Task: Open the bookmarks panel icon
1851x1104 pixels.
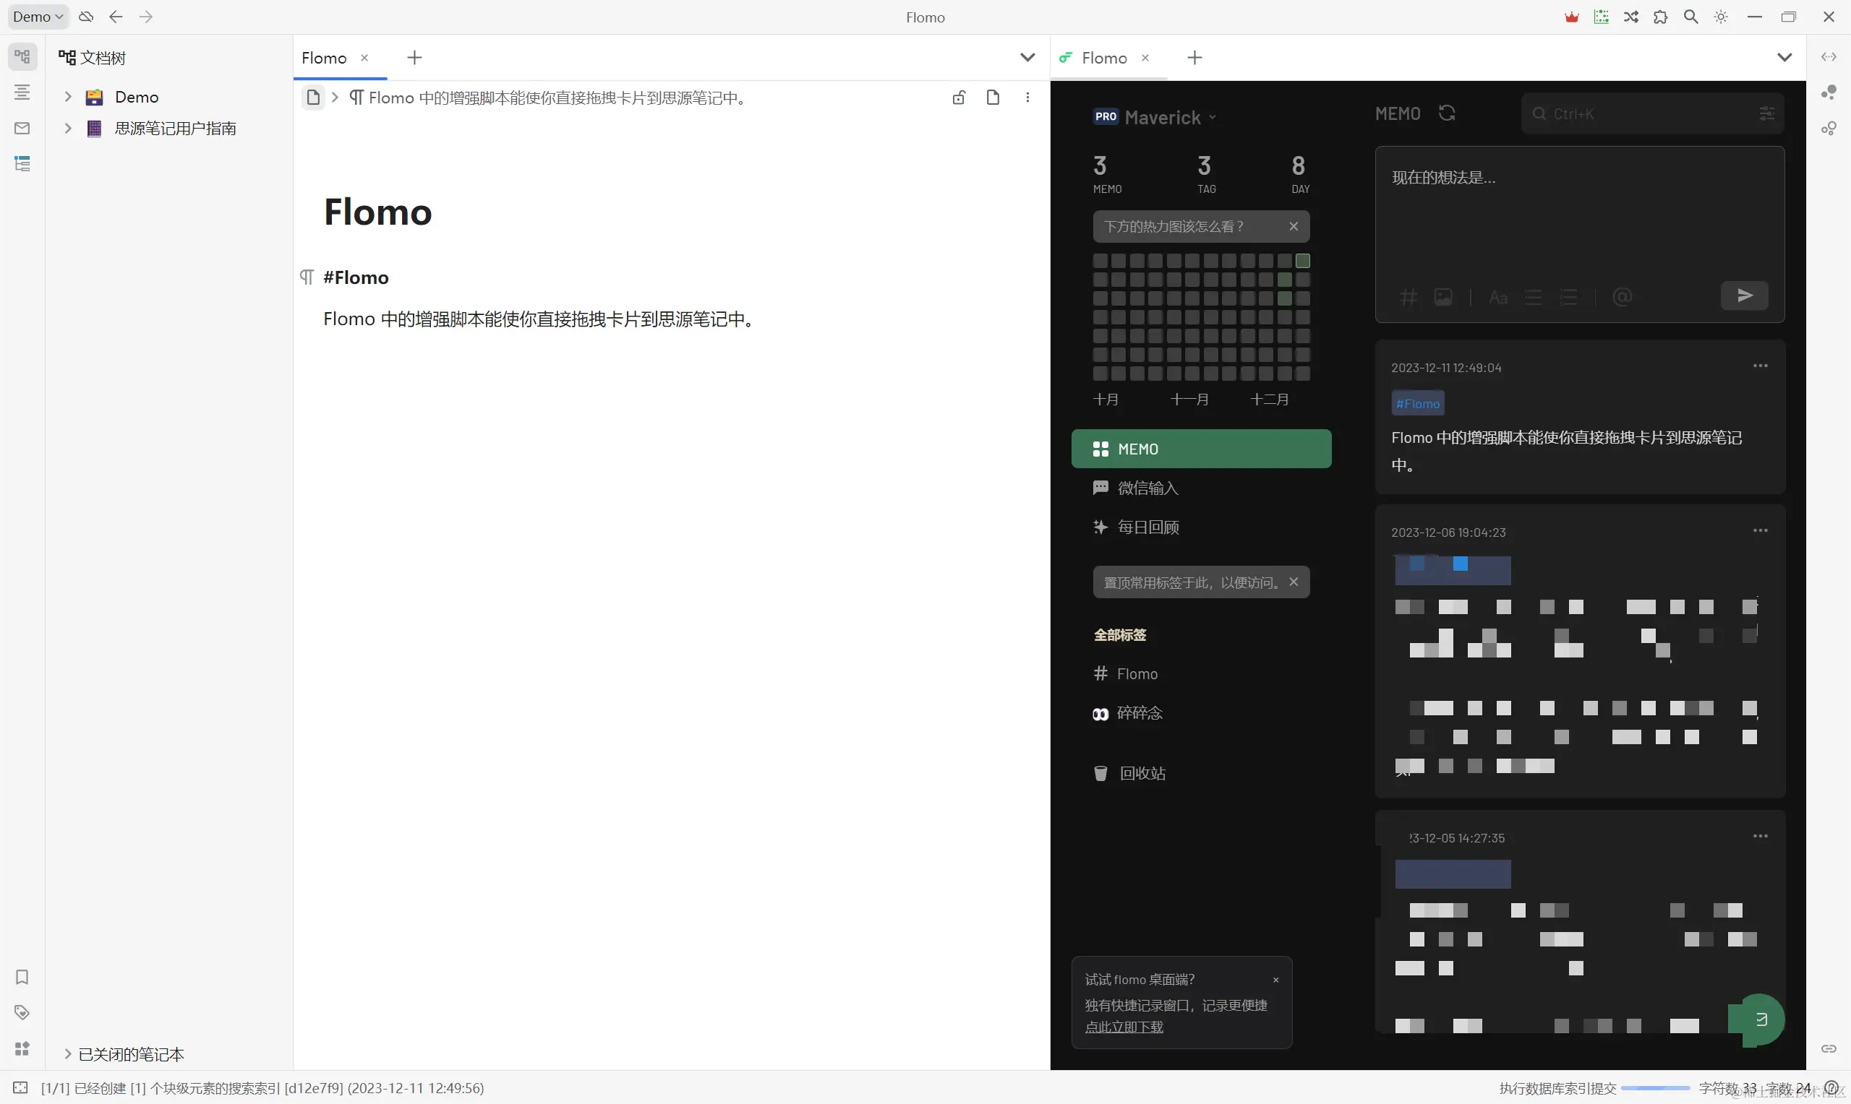Action: 22,977
